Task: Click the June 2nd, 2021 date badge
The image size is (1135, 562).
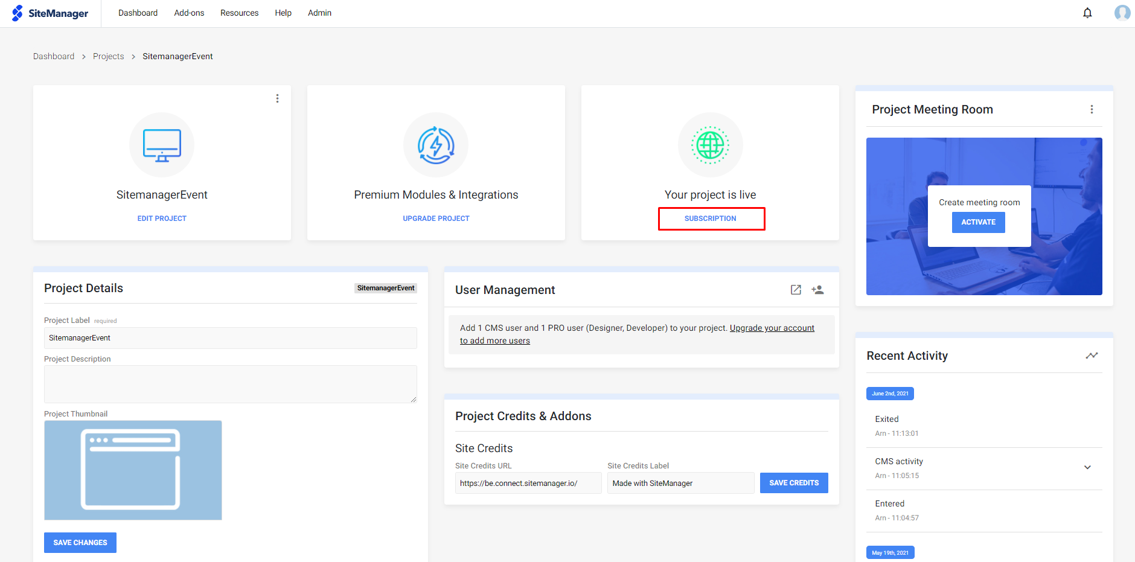Action: pos(890,394)
